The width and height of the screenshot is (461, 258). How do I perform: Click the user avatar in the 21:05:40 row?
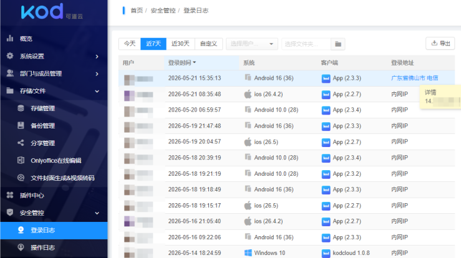pos(129,221)
